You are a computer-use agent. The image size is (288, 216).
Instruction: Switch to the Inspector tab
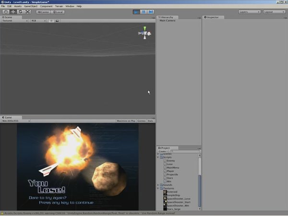212,17
